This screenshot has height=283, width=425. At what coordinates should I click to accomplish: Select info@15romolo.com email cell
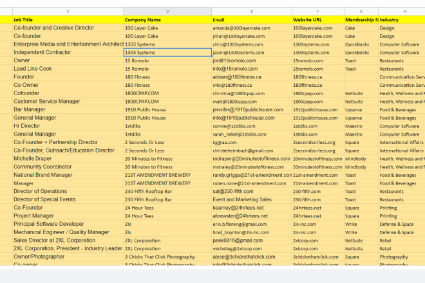(x=252, y=69)
